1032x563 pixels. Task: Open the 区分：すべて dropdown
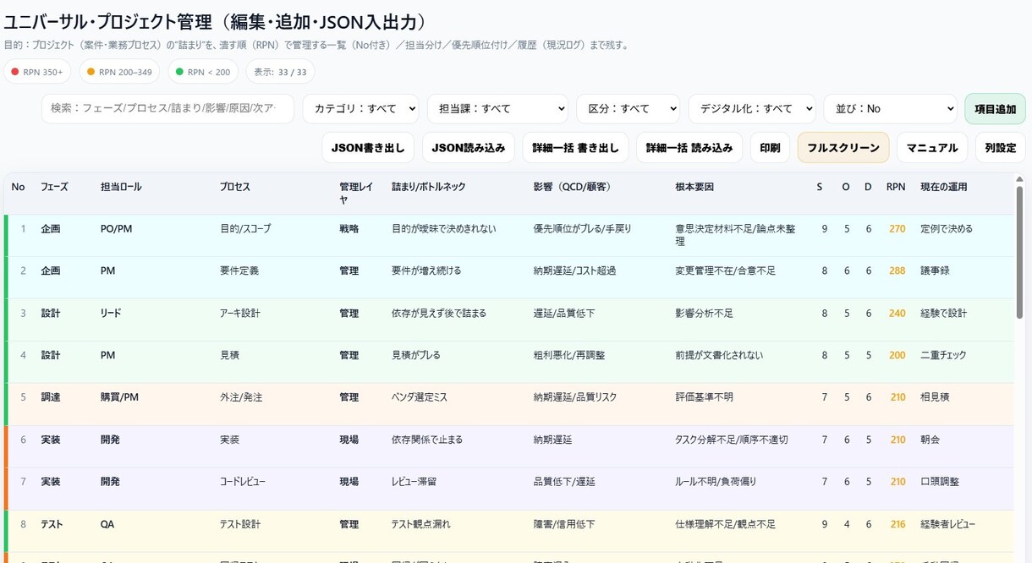[629, 109]
